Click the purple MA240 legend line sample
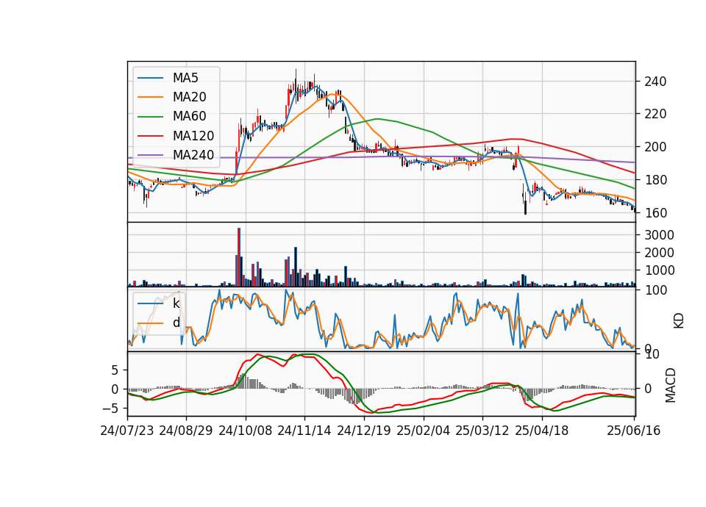706x507 pixels. pos(150,155)
